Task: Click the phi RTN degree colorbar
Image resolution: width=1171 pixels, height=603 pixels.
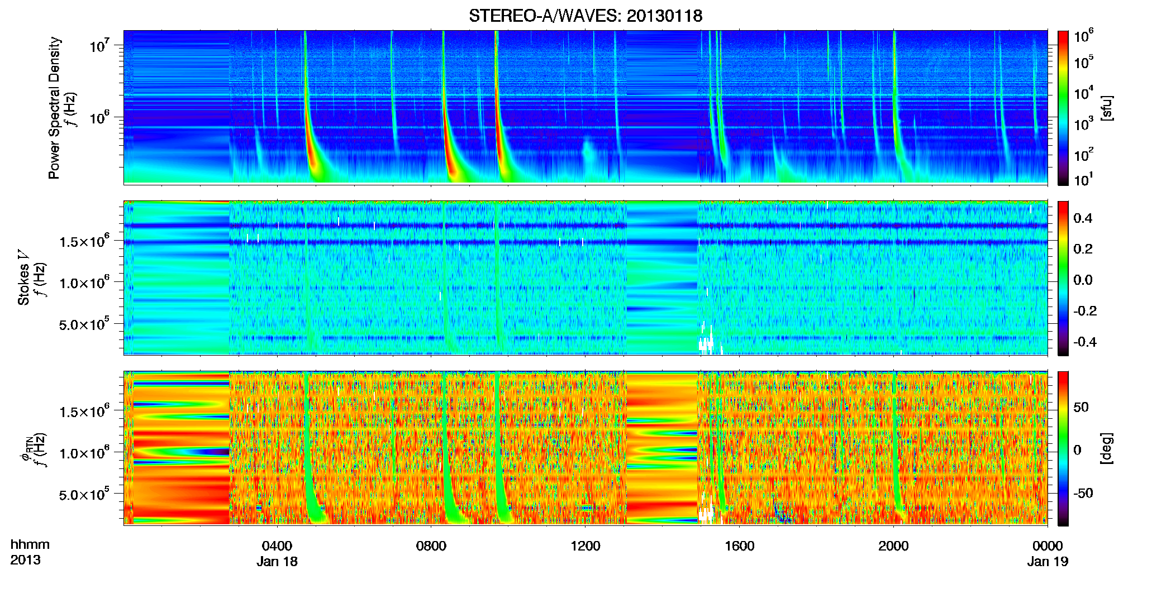Action: tap(1063, 448)
